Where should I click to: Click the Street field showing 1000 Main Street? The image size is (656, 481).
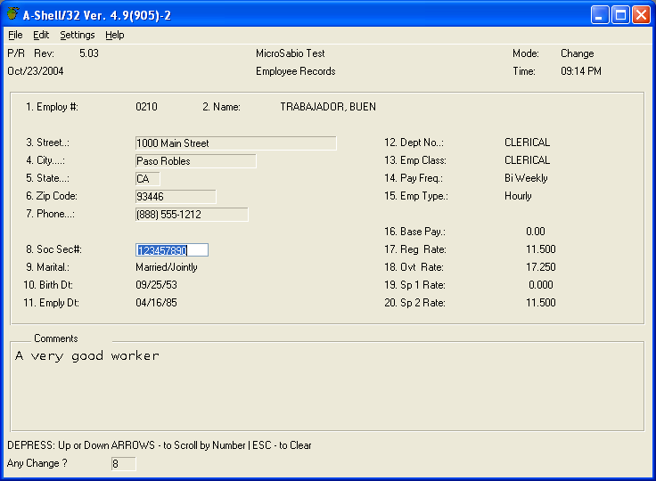pos(235,143)
